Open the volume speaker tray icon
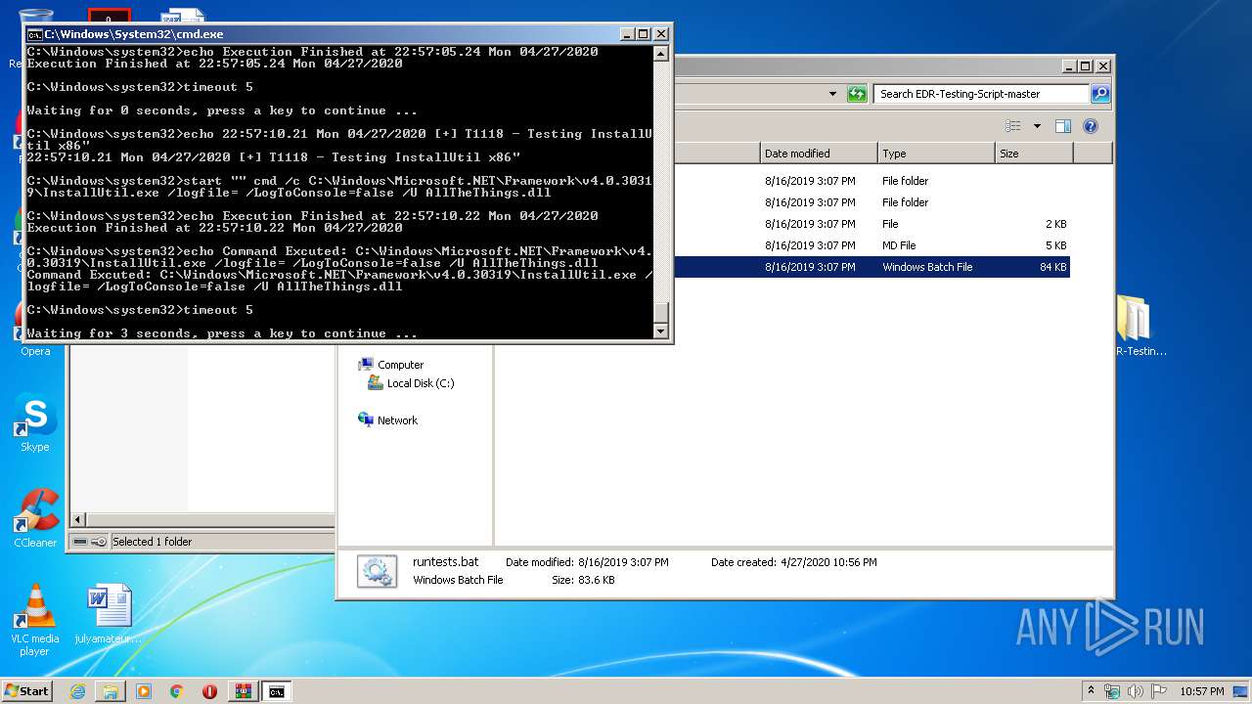The height and width of the screenshot is (704, 1252). (x=1136, y=691)
